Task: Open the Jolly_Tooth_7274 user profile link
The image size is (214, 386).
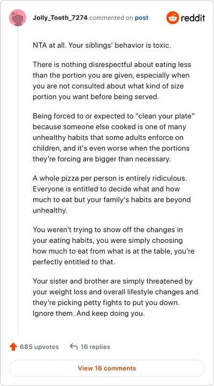Action: click(60, 18)
